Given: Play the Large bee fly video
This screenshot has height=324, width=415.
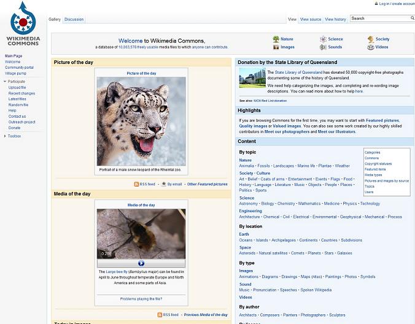Looking at the screenshot, I should coord(141,263).
